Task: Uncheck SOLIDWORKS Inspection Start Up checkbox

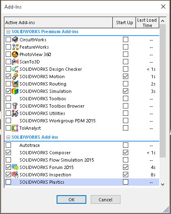Action: pyautogui.click(x=125, y=175)
